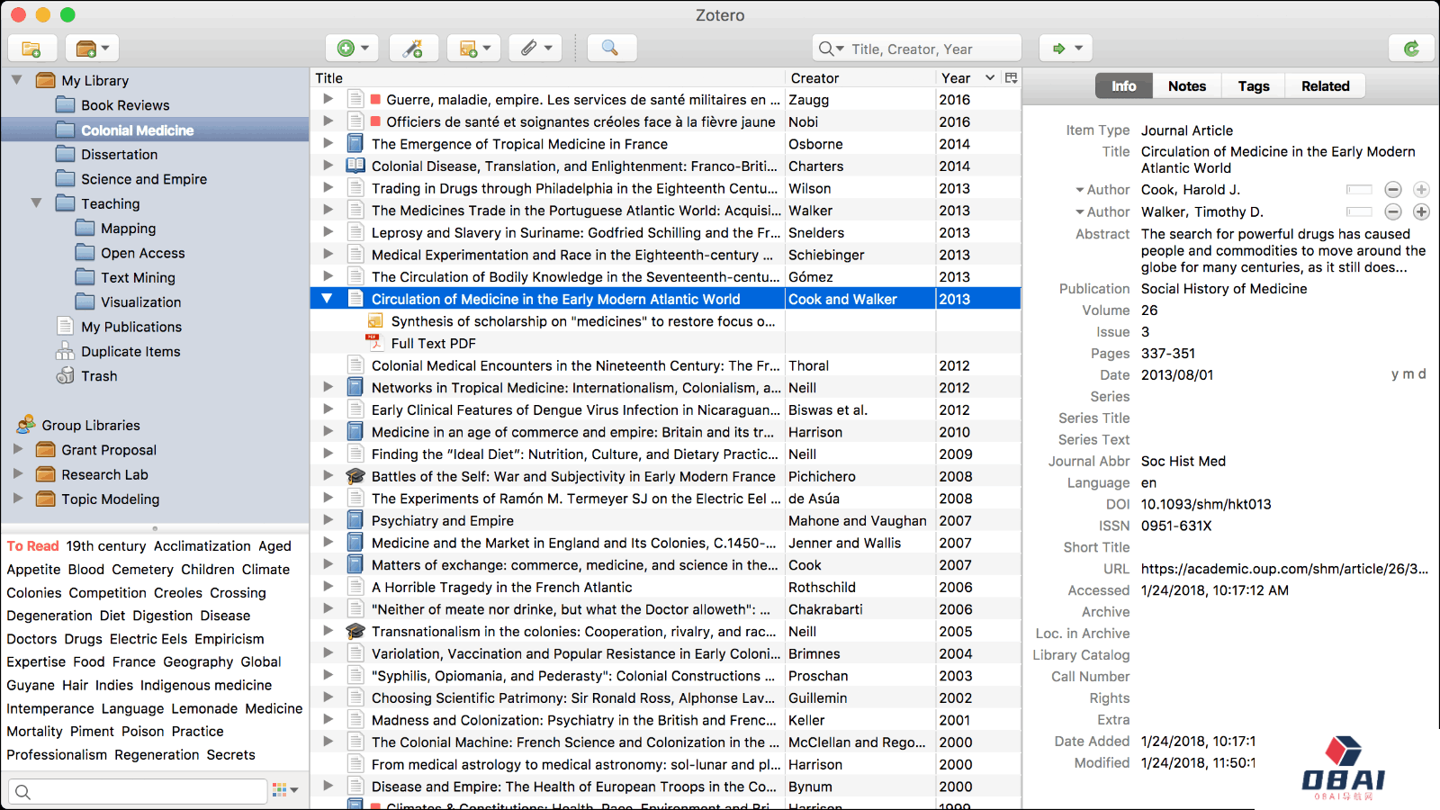
Task: Click the tag filter search box
Action: (x=139, y=791)
